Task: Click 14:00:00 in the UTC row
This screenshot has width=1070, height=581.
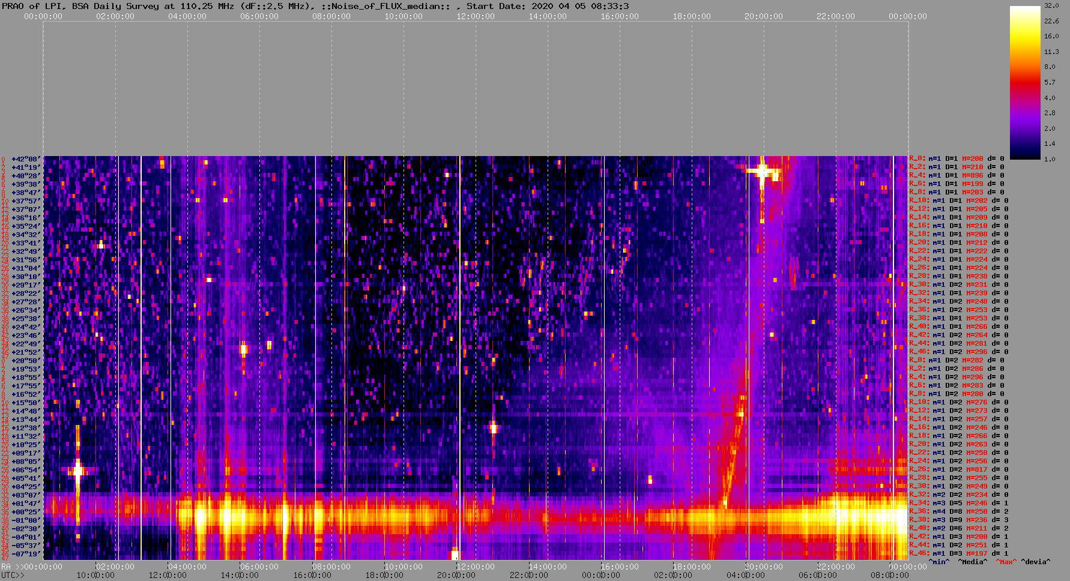Action: pyautogui.click(x=240, y=575)
